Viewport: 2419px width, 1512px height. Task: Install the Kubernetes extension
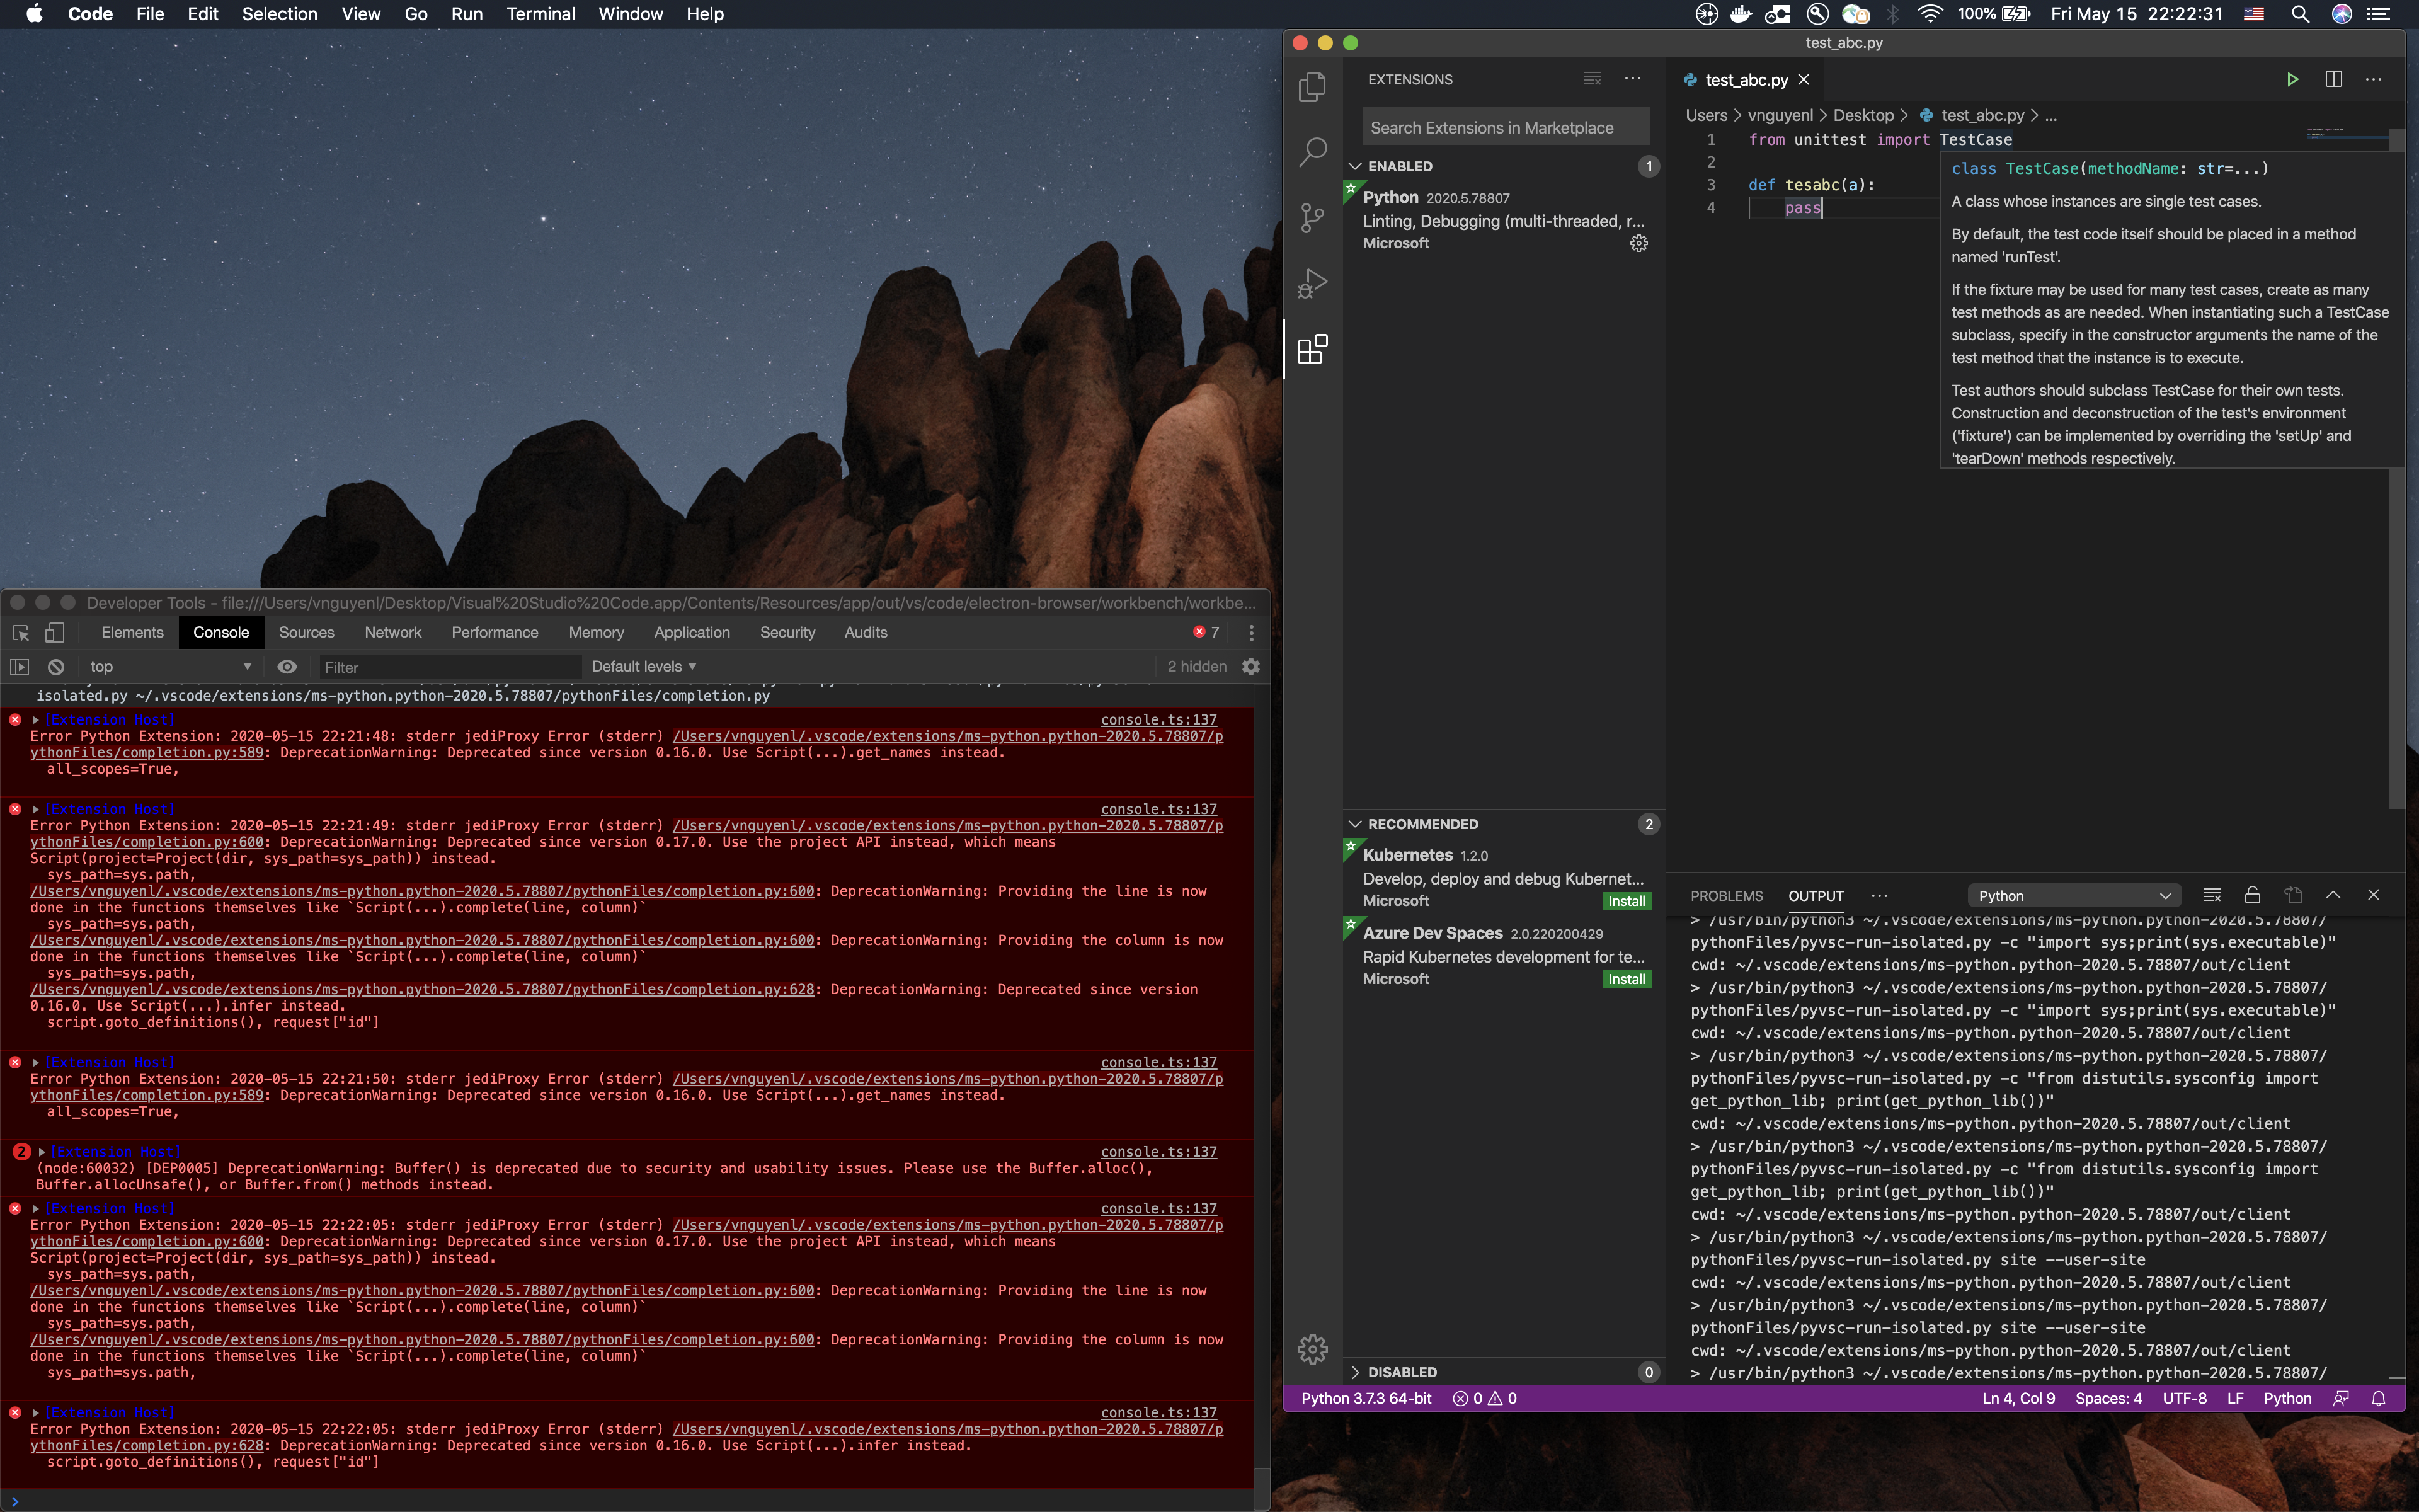pyautogui.click(x=1627, y=901)
